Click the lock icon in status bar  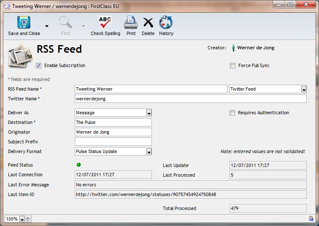pyautogui.click(x=311, y=219)
